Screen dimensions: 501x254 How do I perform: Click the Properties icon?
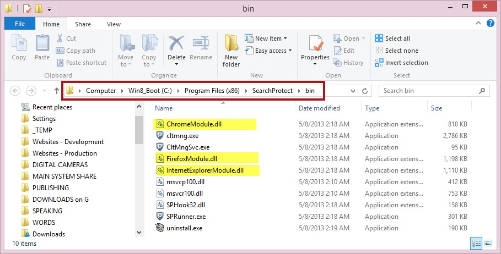(315, 43)
